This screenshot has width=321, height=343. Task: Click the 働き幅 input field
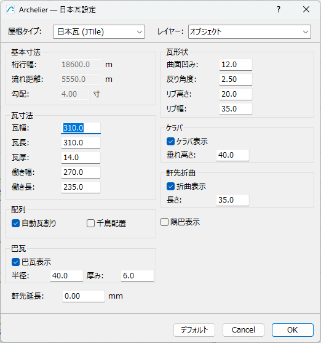81,172
